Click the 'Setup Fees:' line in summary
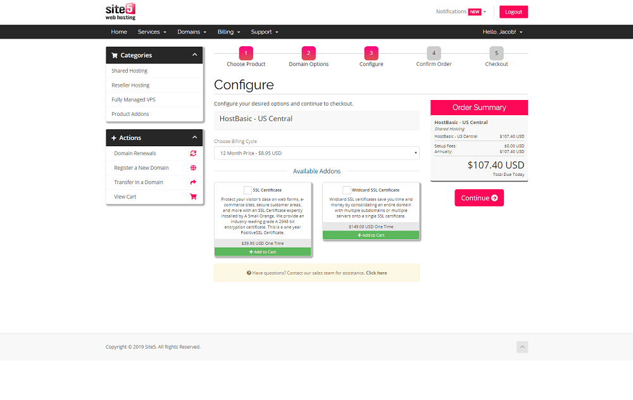The image size is (633, 400). coord(479,146)
